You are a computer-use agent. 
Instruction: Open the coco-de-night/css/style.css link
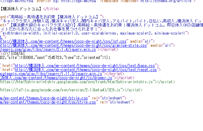[x=48, y=102]
